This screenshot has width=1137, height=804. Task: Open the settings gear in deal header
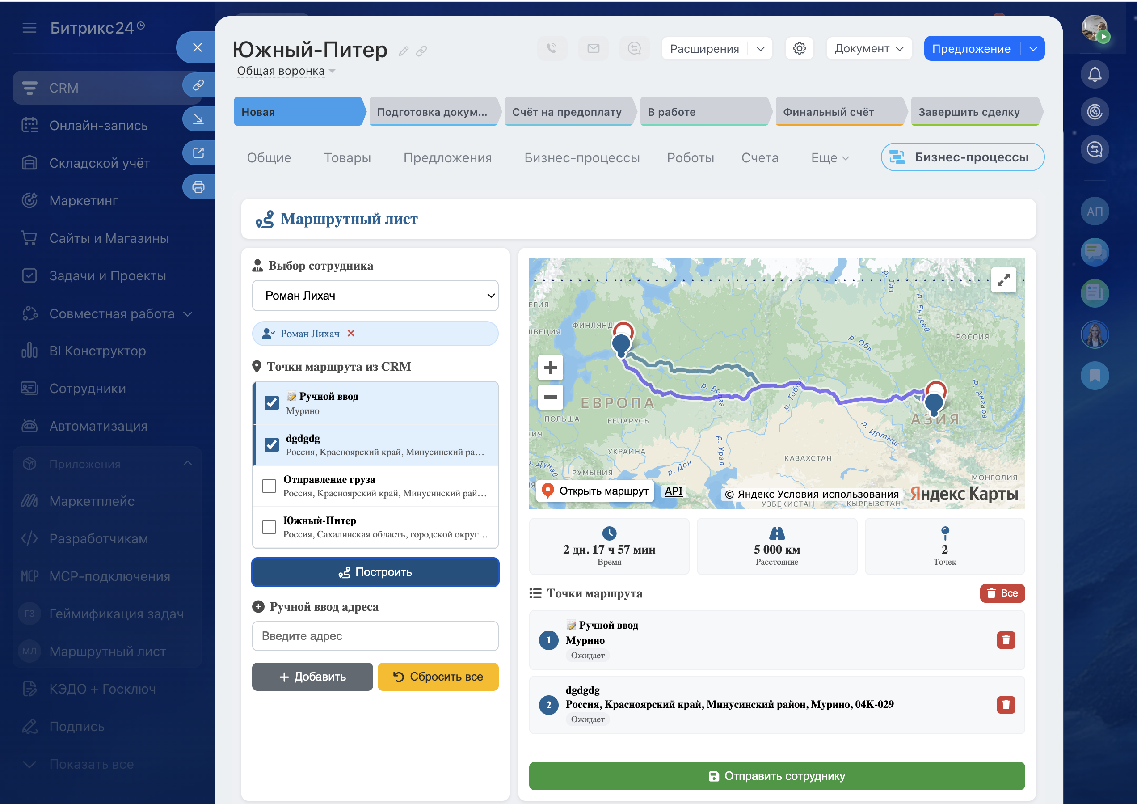coord(799,49)
